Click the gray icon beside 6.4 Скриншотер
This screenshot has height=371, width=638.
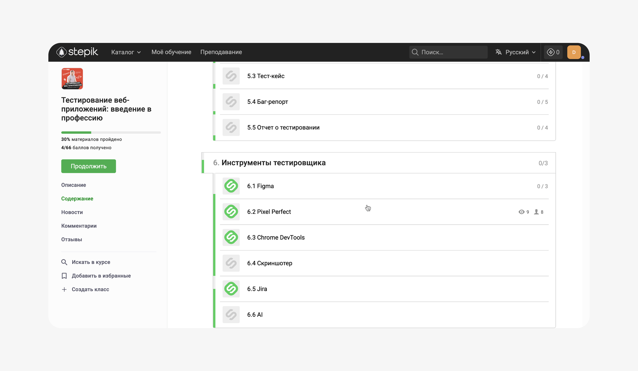[231, 263]
